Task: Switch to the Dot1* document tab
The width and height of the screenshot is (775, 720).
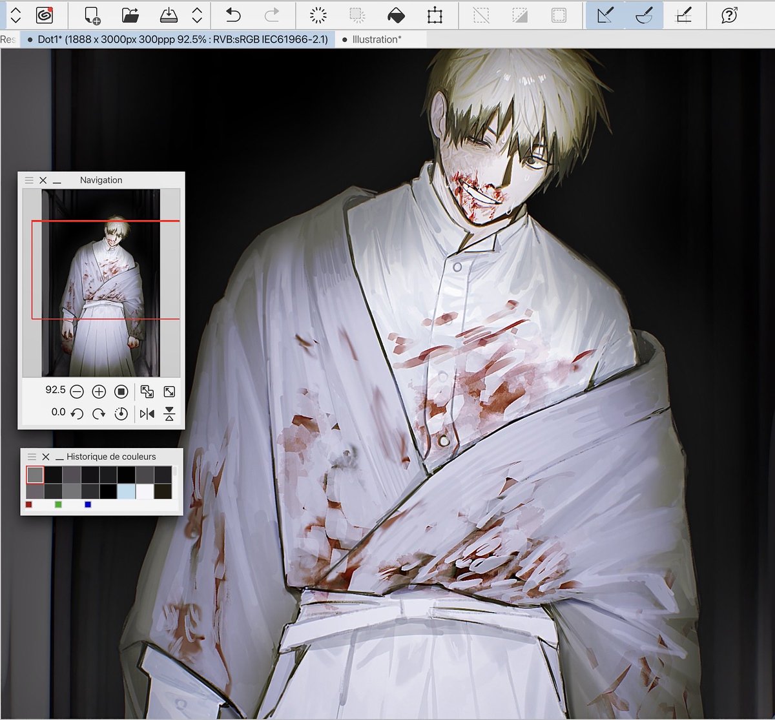Action: [x=178, y=39]
